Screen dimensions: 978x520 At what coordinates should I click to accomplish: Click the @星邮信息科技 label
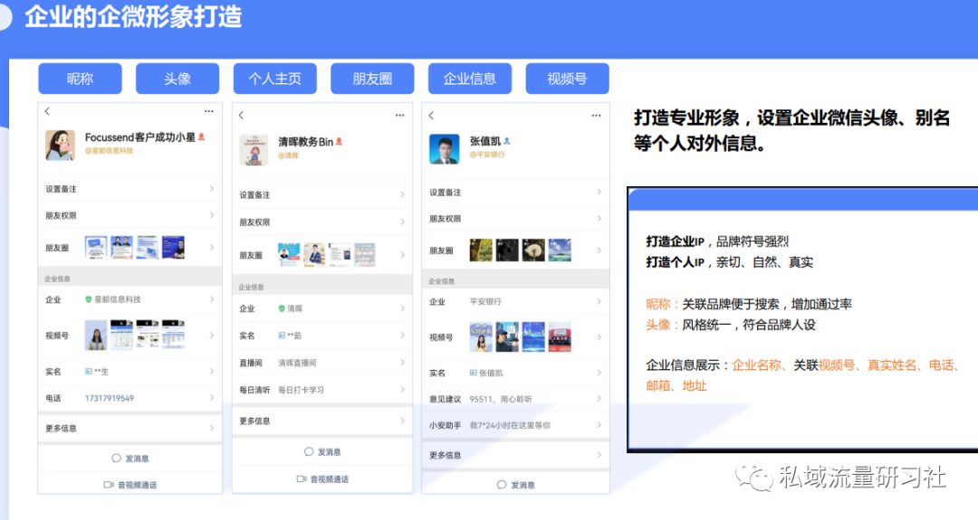(x=109, y=151)
